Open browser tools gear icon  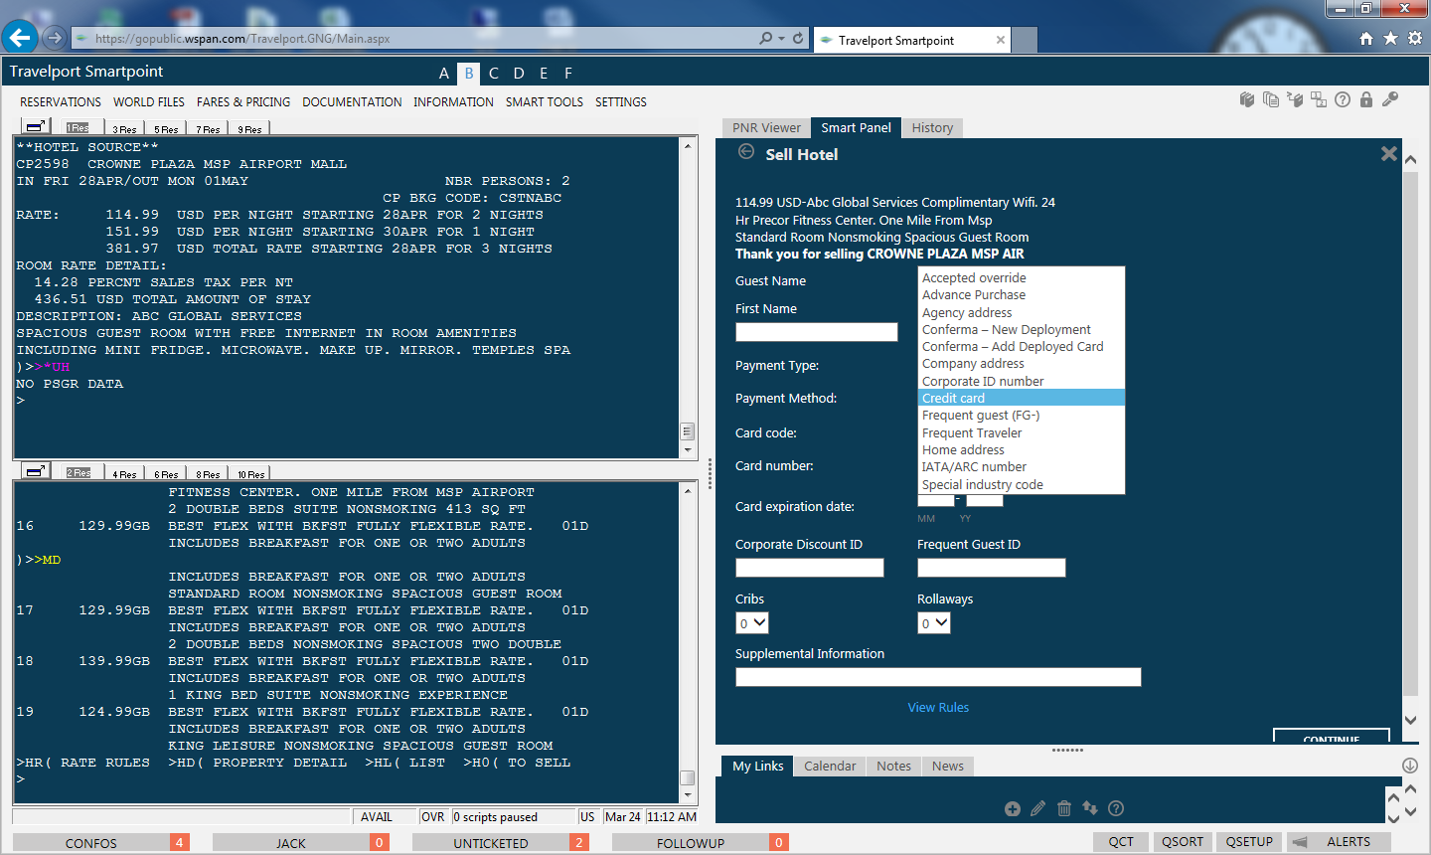coord(1415,38)
